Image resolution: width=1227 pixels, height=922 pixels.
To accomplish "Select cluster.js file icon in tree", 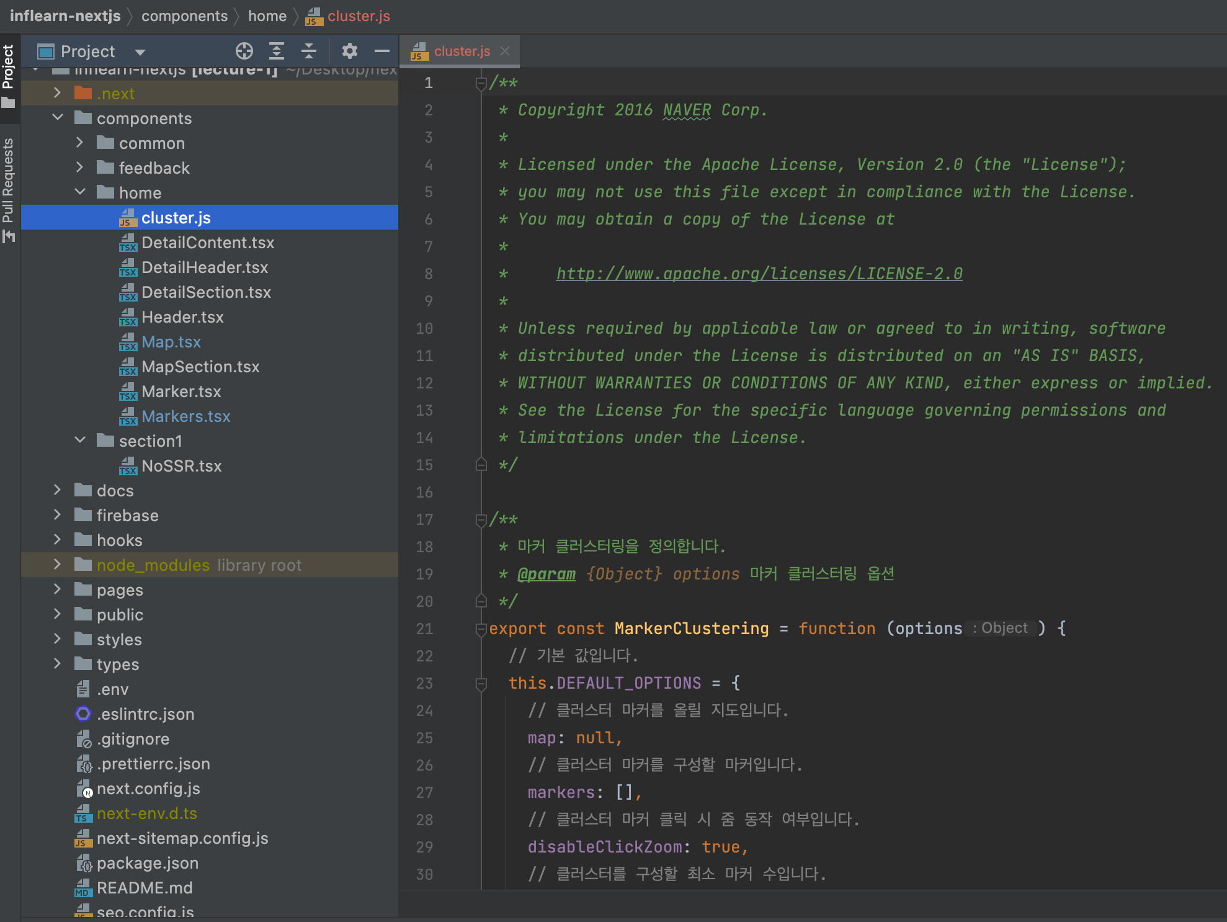I will (x=128, y=218).
